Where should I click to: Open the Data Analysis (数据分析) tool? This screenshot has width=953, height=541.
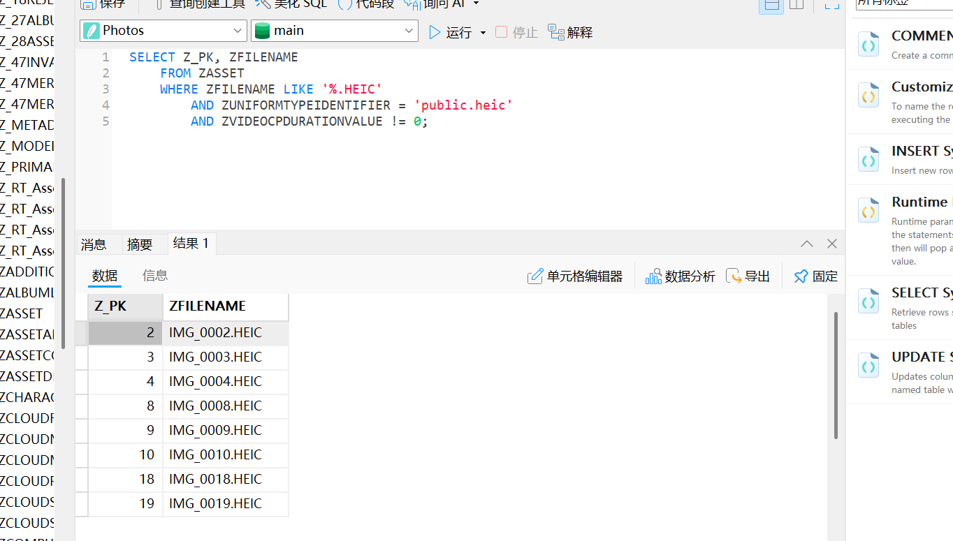(x=680, y=276)
